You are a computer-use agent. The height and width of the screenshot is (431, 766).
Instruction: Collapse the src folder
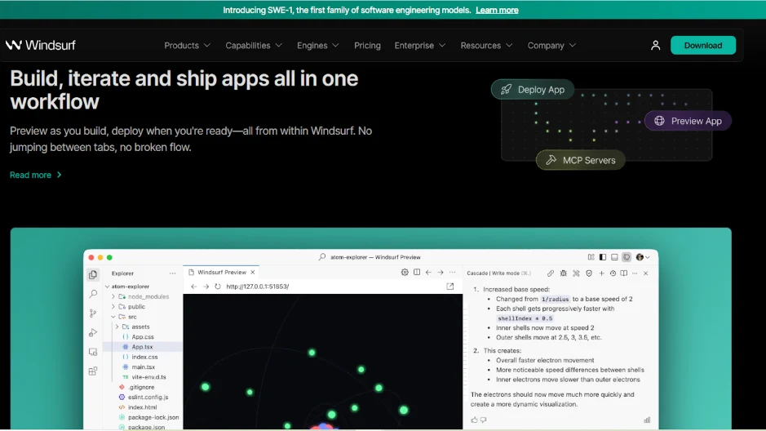pos(113,317)
